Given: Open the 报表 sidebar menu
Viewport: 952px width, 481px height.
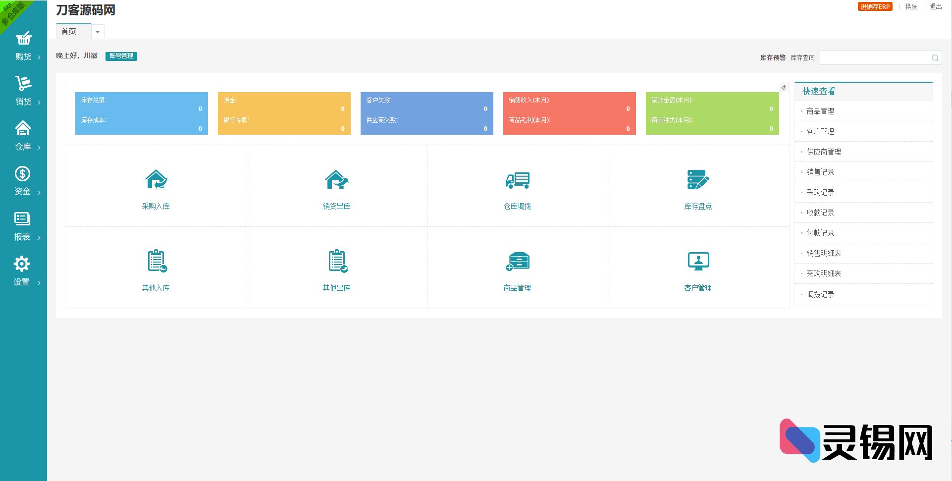Looking at the screenshot, I should coord(24,226).
